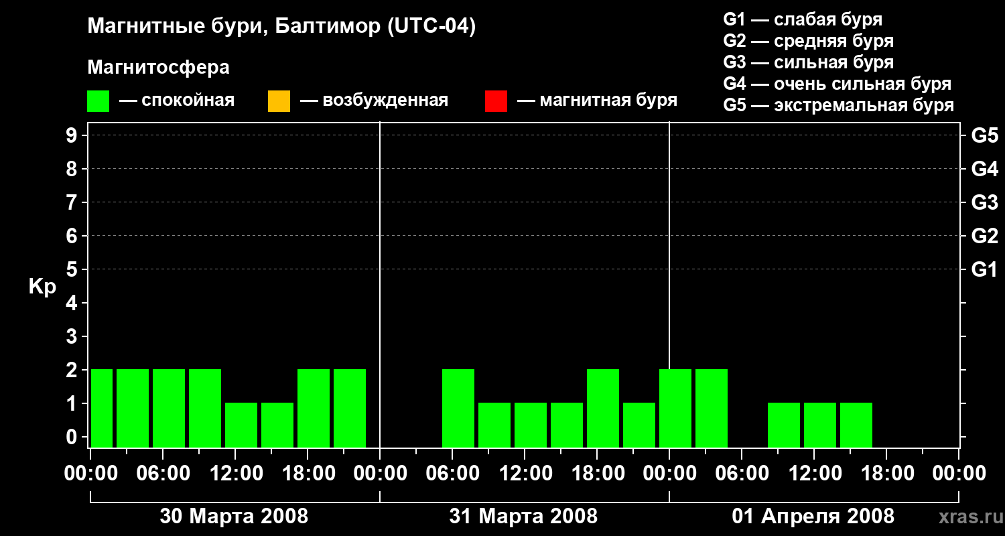Click the 30 March 12:00 bar with Kp 1
Image resolution: width=1005 pixels, height=536 pixels.
[241, 425]
